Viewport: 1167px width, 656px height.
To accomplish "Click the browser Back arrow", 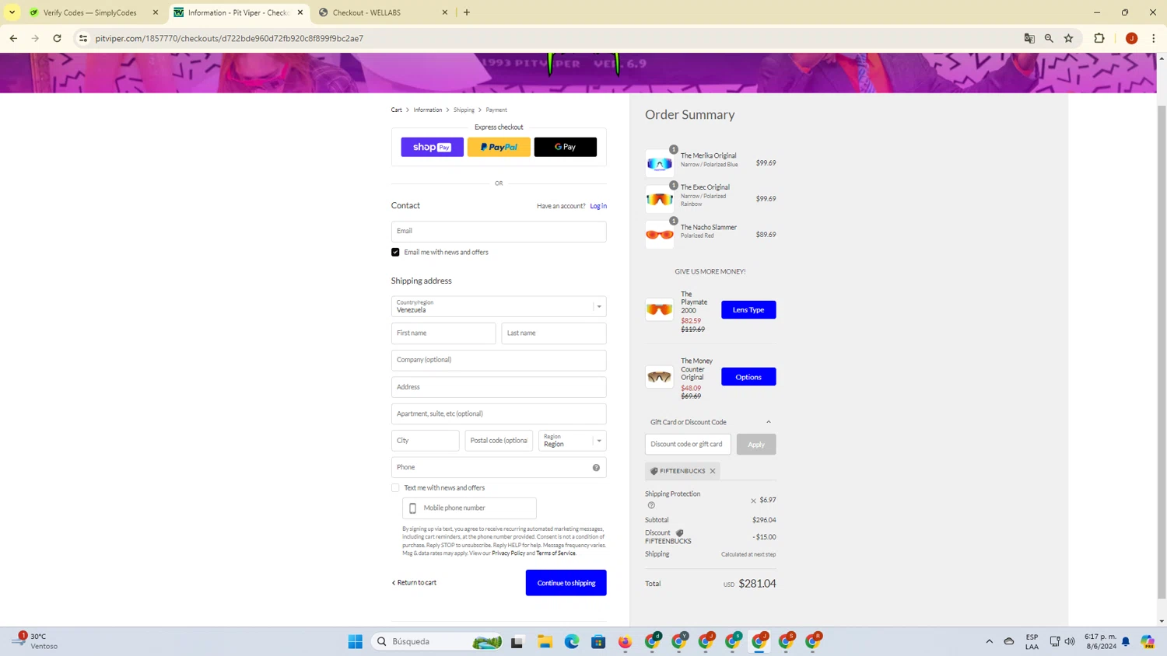I will (x=13, y=38).
